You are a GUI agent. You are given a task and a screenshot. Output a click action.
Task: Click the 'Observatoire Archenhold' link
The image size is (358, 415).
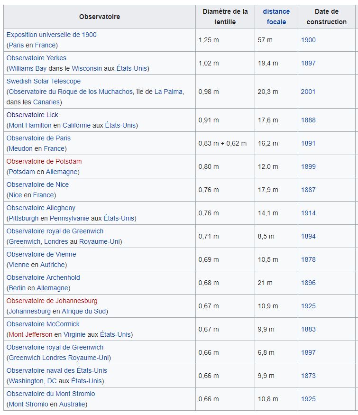[43, 277]
